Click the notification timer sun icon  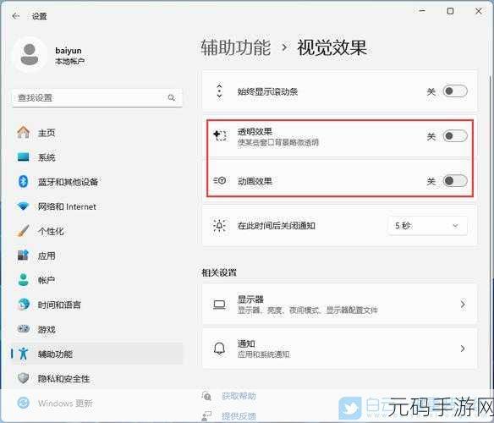pyautogui.click(x=219, y=225)
